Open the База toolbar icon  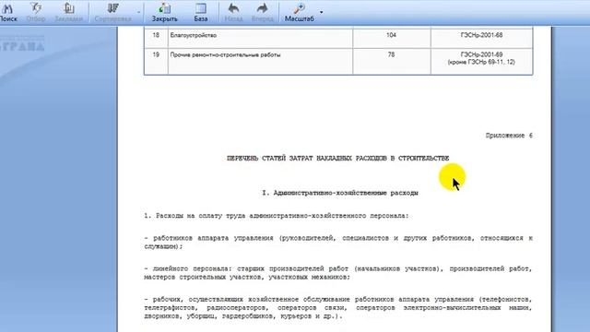[x=201, y=12]
